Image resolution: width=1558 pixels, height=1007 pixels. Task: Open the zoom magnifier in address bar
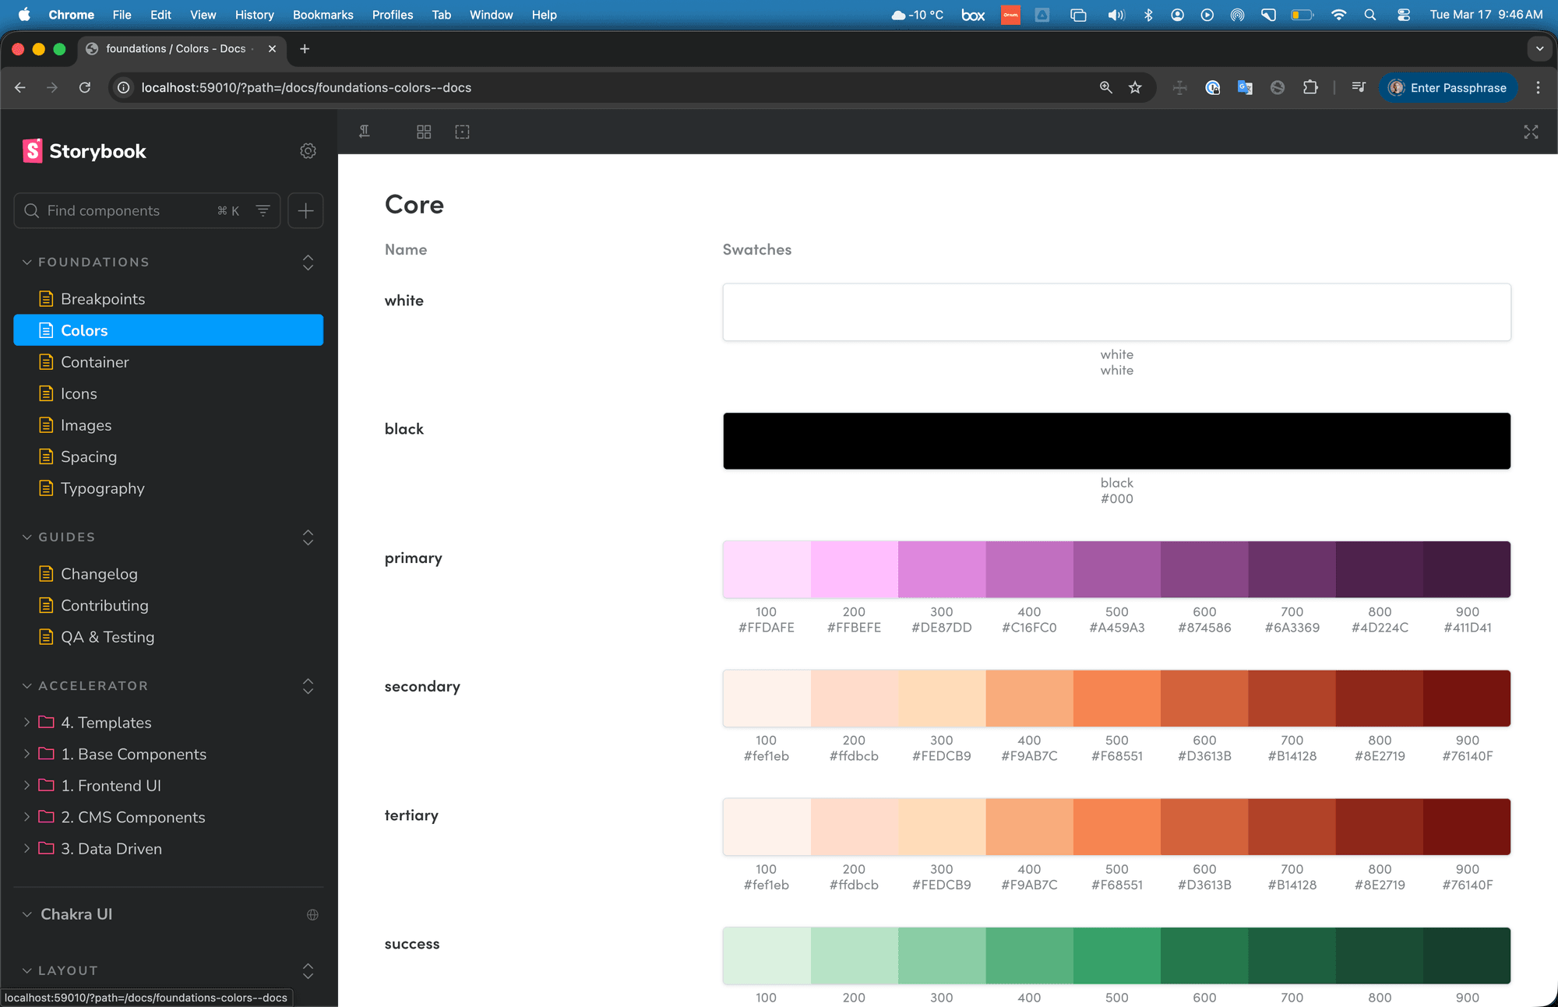1105,87
